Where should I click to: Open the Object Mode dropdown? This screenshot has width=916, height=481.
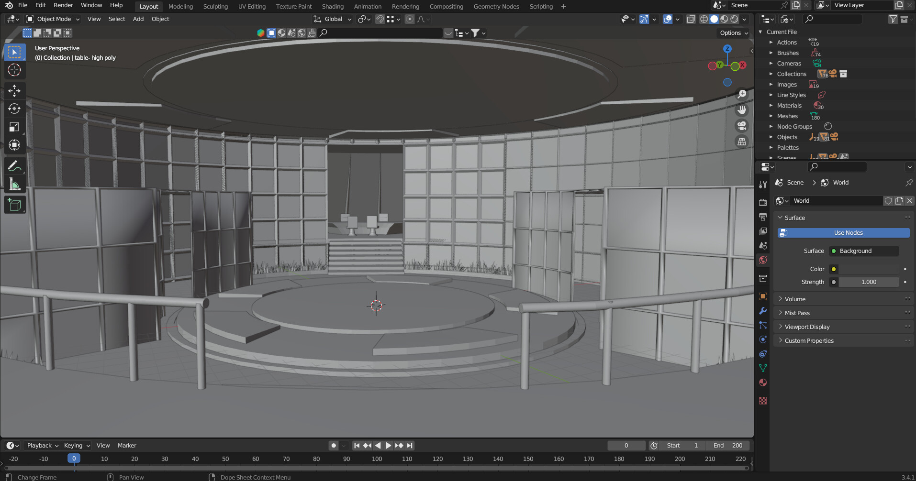coord(53,19)
